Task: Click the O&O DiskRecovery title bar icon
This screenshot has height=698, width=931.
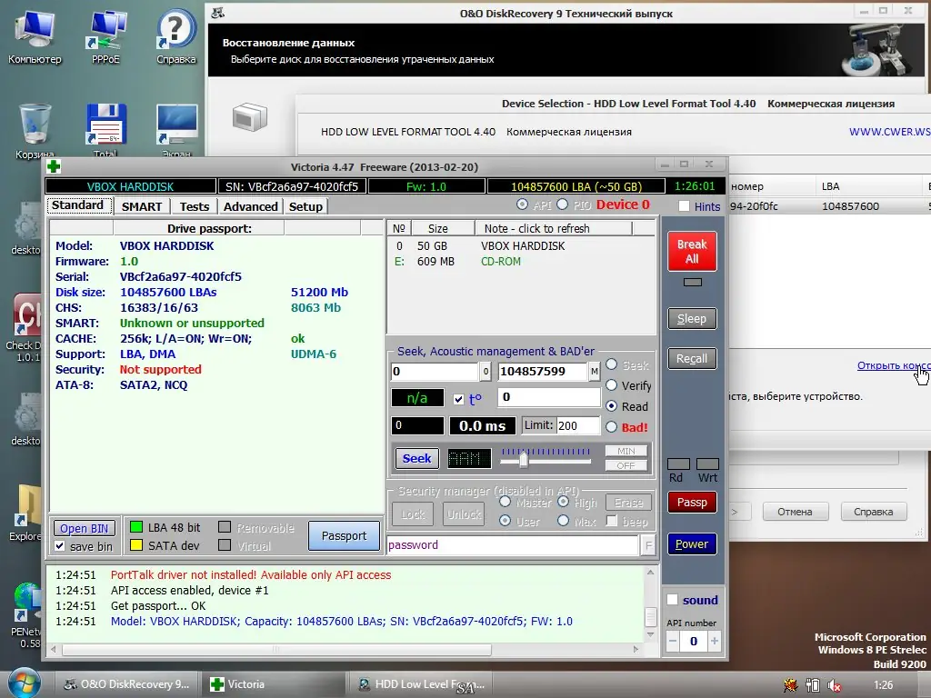Action: pyautogui.click(x=218, y=13)
